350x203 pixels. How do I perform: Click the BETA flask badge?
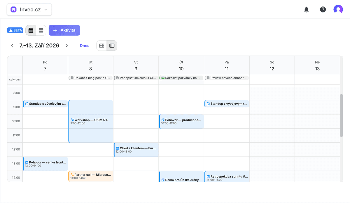tap(15, 30)
